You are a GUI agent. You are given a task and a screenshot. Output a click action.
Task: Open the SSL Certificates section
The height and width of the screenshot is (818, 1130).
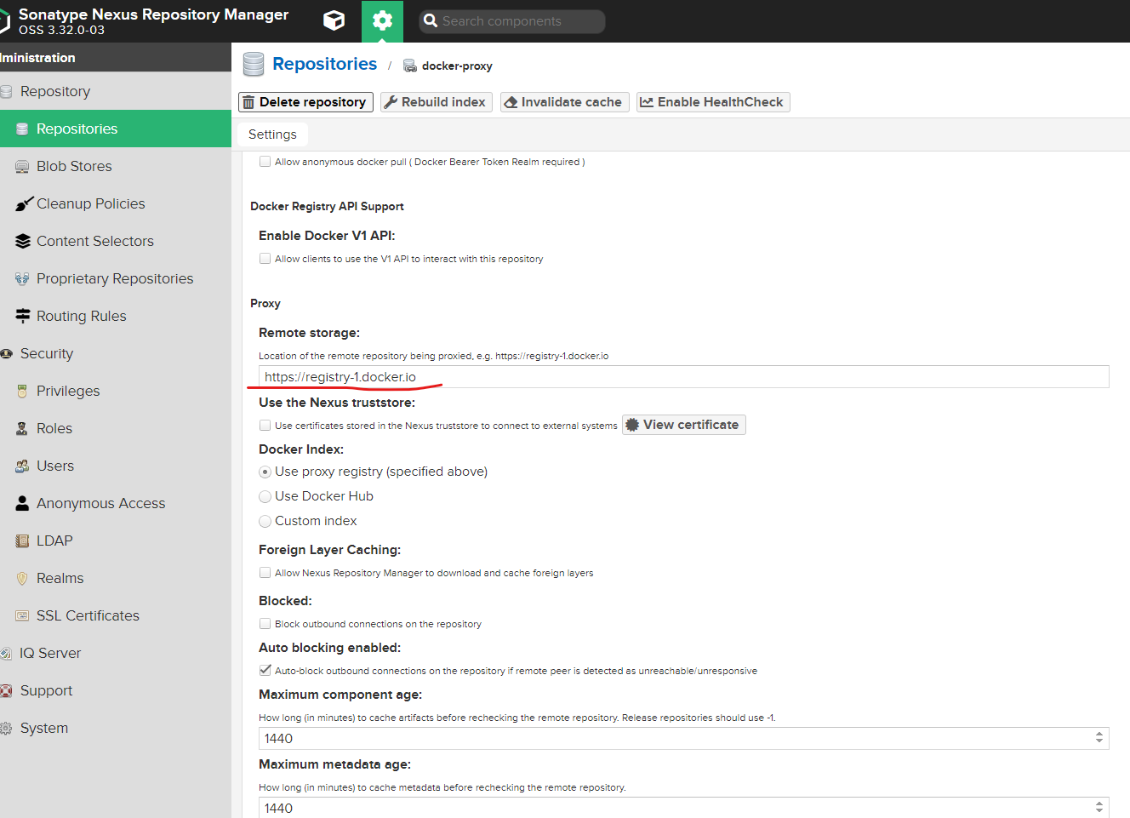click(88, 615)
